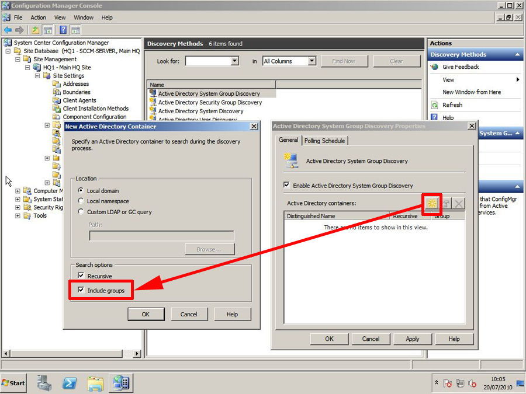Image resolution: width=526 pixels, height=394 pixels.
Task: Collapse the HQ1 - Main HQ Site node
Action: [x=27, y=67]
